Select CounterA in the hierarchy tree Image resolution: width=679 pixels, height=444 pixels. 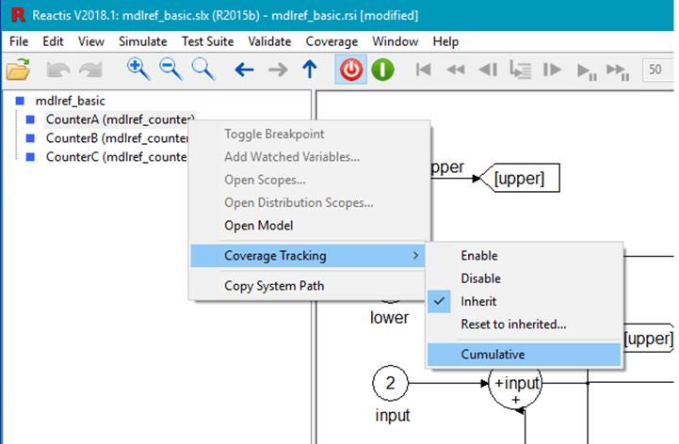click(120, 119)
